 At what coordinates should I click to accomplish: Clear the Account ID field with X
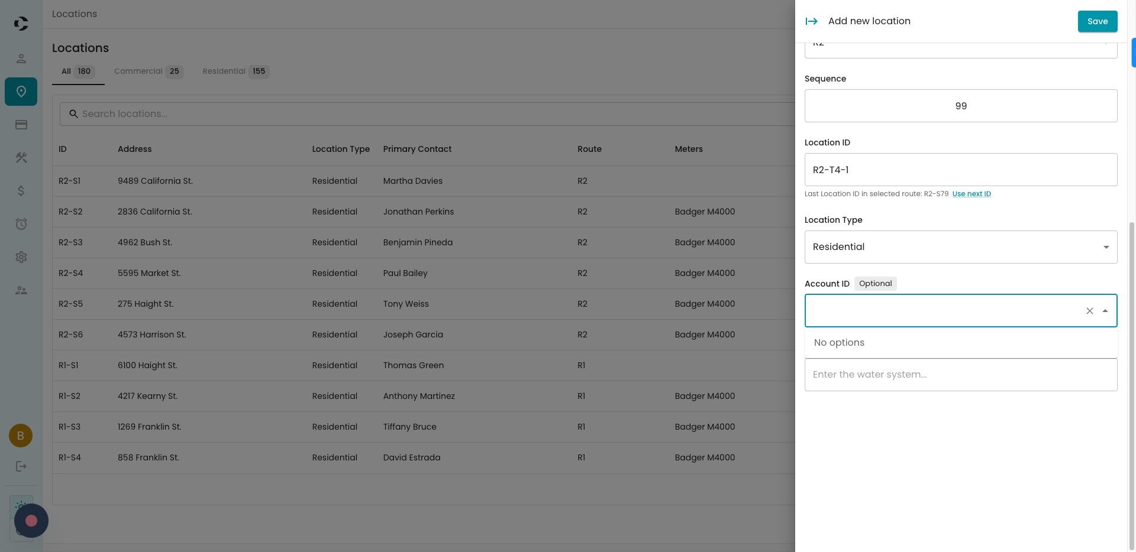1089,311
